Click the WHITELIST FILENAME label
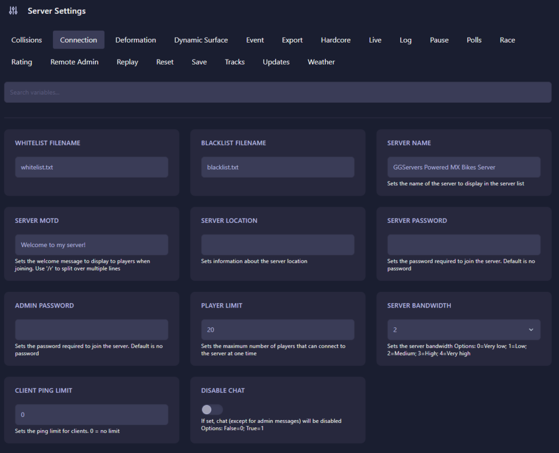559x453 pixels. [x=47, y=143]
